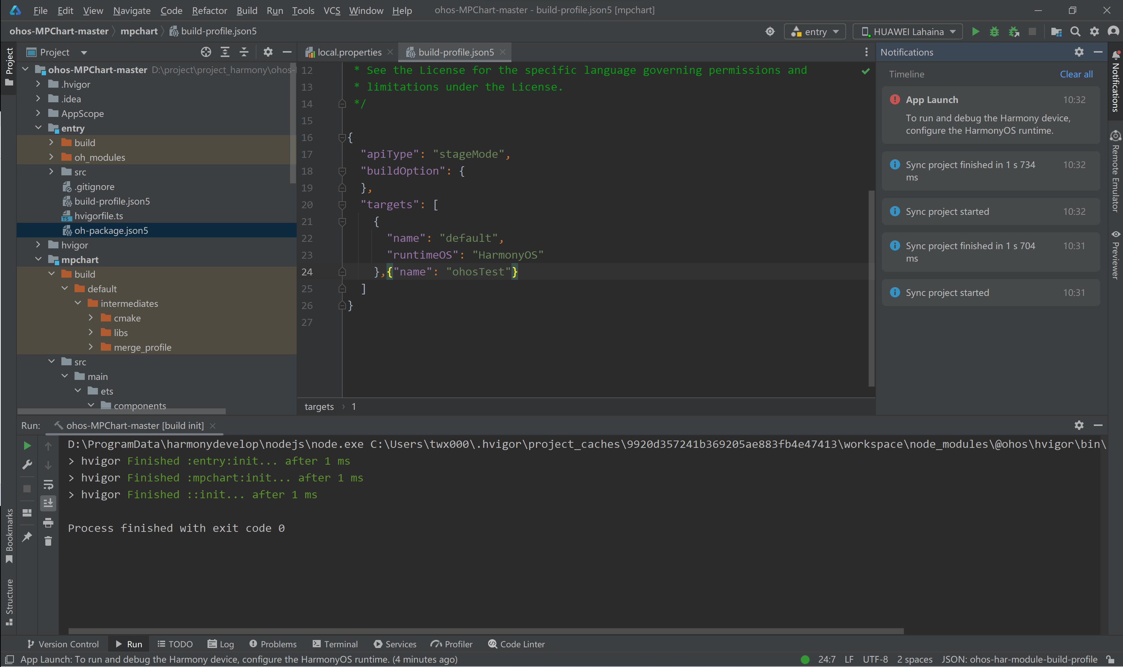Image resolution: width=1123 pixels, height=667 pixels.
Task: Print the console output
Action: coord(48,522)
